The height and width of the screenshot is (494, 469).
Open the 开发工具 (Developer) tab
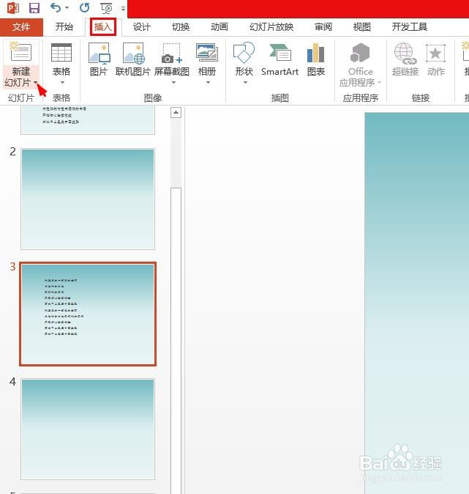(x=410, y=27)
